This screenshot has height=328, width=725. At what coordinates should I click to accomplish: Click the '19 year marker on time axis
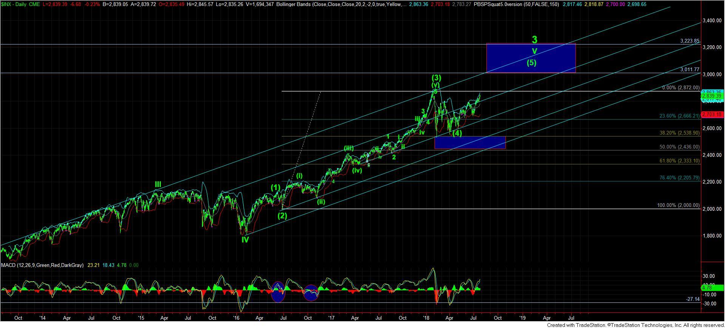click(522, 318)
